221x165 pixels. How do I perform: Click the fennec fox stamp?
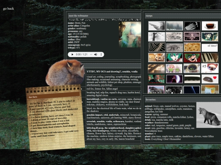pos(156,57)
